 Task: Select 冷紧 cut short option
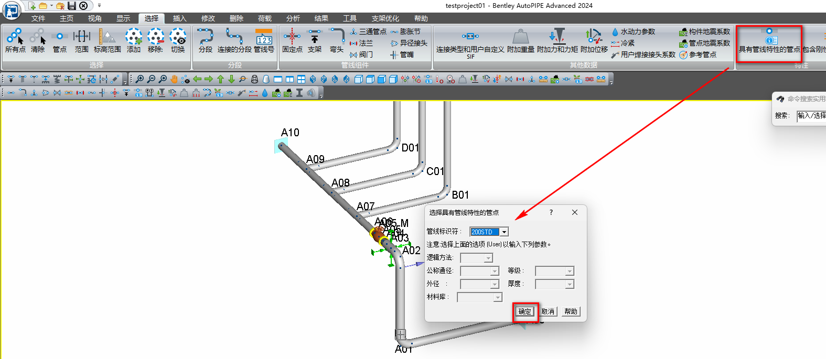coord(623,43)
